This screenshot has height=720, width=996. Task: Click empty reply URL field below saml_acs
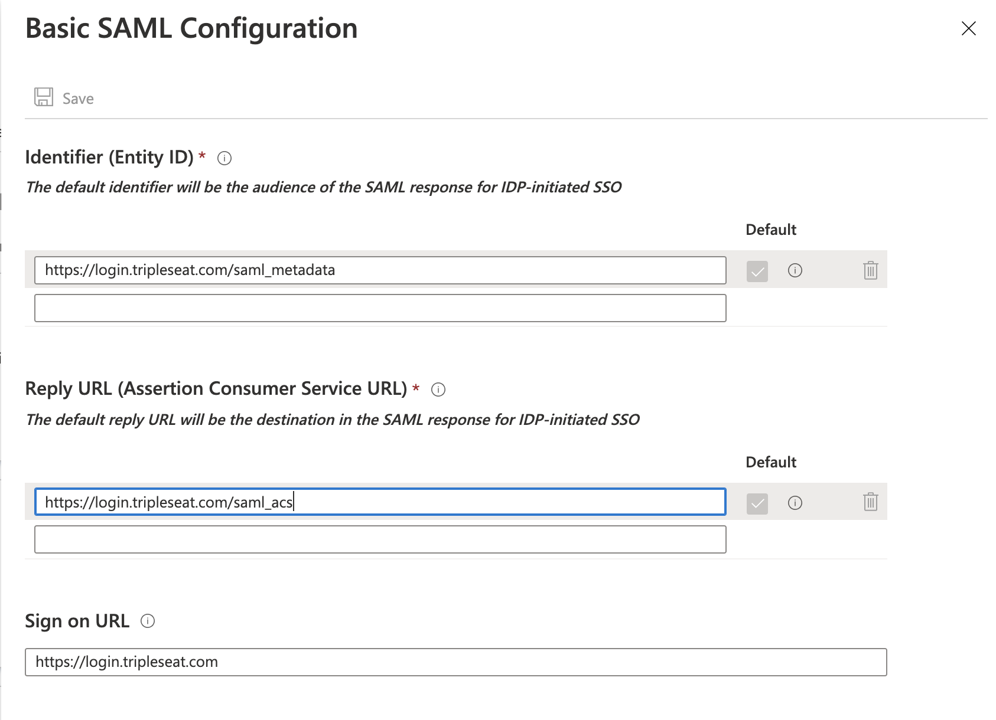pos(380,539)
